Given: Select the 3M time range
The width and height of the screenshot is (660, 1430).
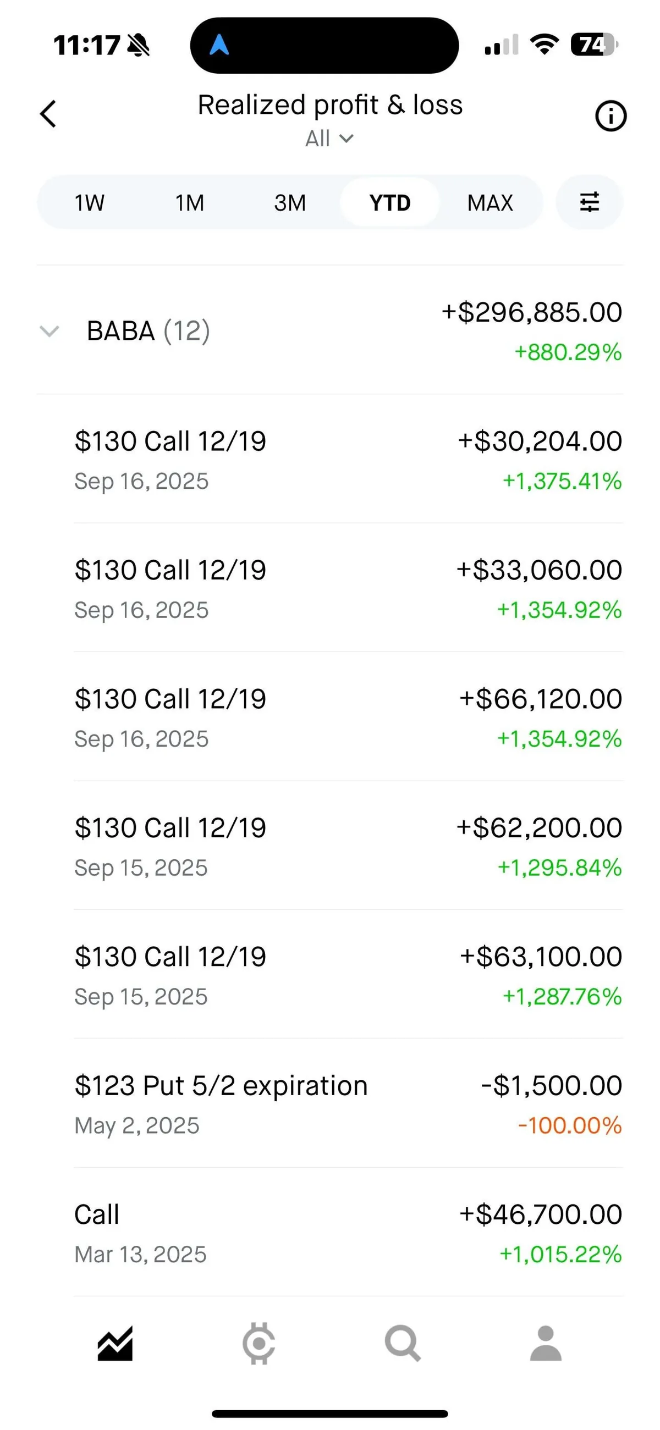Looking at the screenshot, I should coord(289,203).
